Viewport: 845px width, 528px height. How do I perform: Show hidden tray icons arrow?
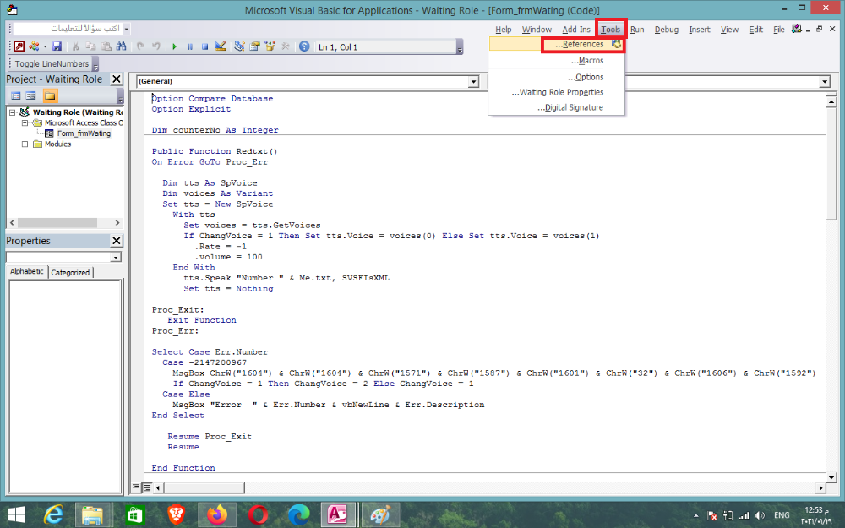[695, 515]
